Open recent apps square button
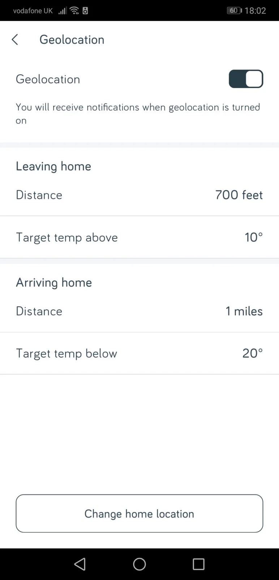The image size is (279, 580). click(x=198, y=564)
